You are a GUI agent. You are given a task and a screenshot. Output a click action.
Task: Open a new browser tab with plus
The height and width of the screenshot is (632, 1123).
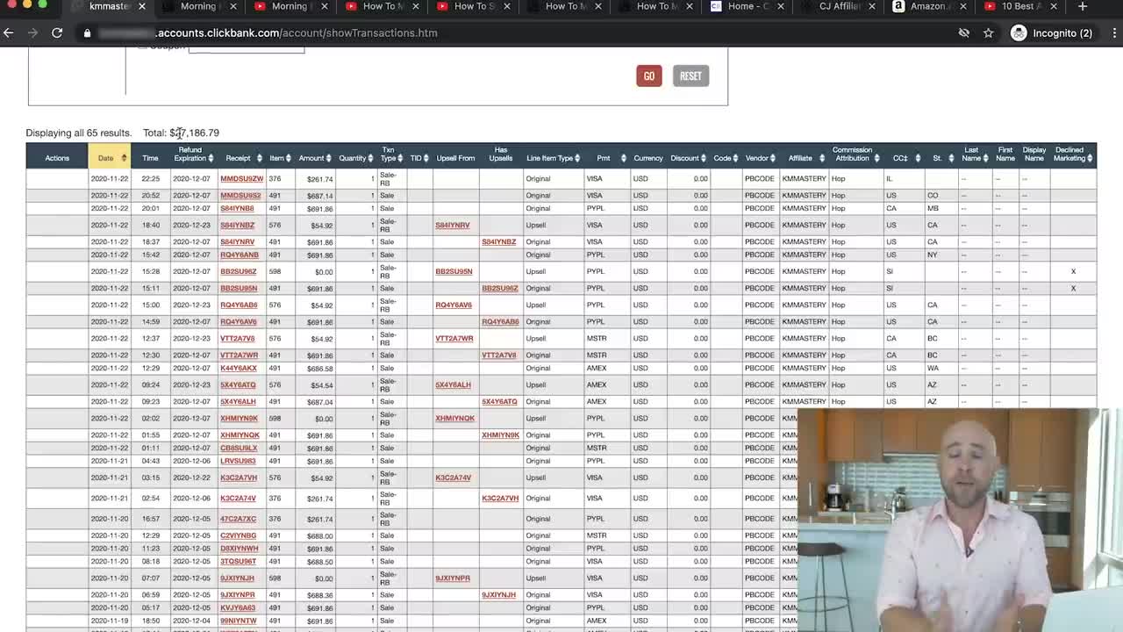tap(1083, 6)
